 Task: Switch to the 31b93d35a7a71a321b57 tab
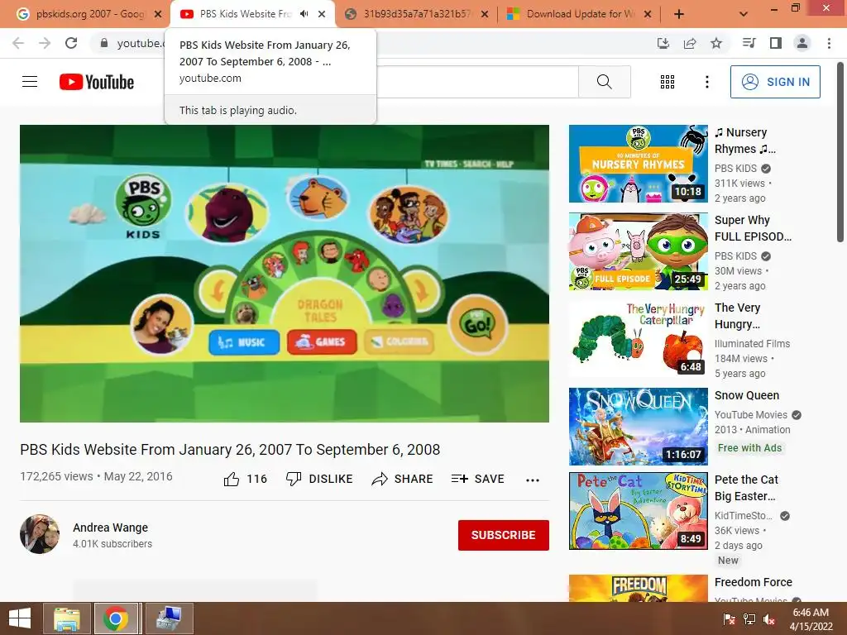[x=416, y=14]
